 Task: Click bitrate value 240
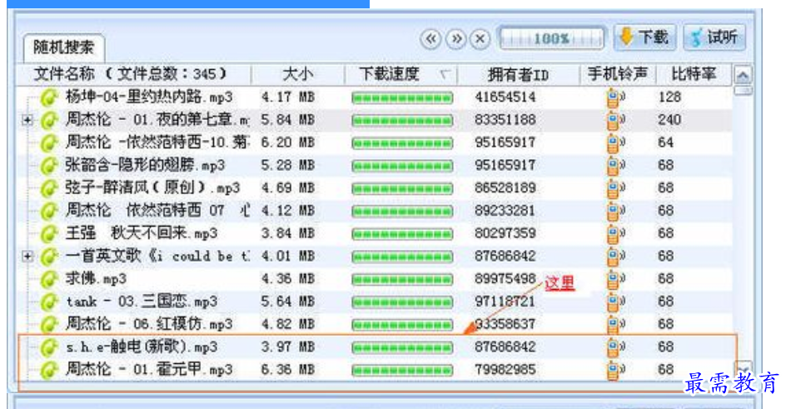coord(669,120)
